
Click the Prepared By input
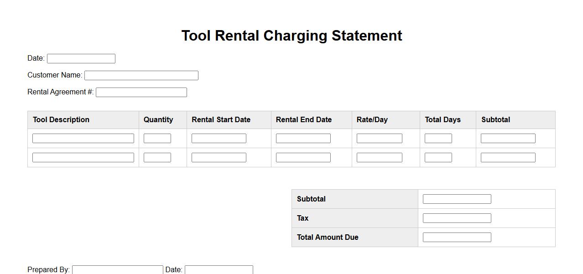click(118, 269)
